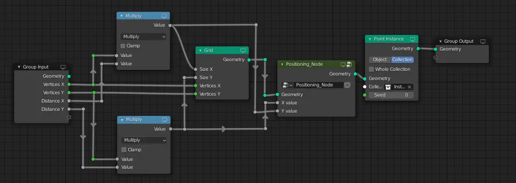The image size is (516, 183).
Task: Click the Inst.. collection selector field
Action: (x=399, y=87)
